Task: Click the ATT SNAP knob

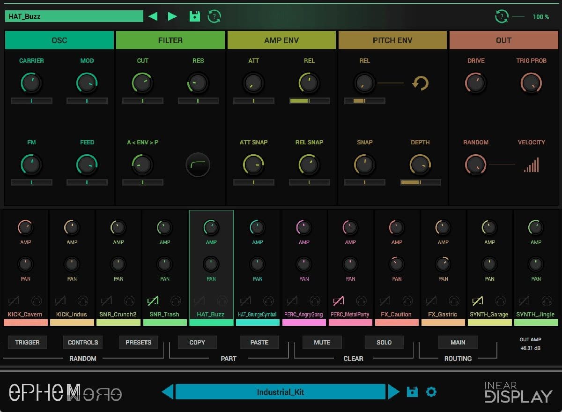Action: click(x=253, y=165)
